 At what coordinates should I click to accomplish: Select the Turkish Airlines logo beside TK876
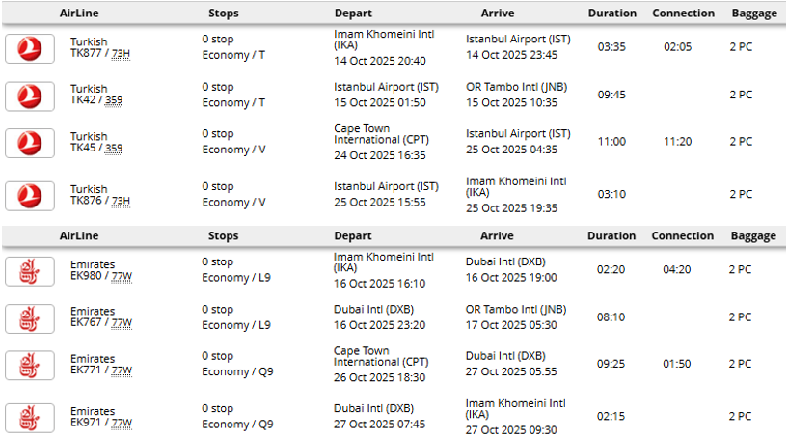[29, 196]
